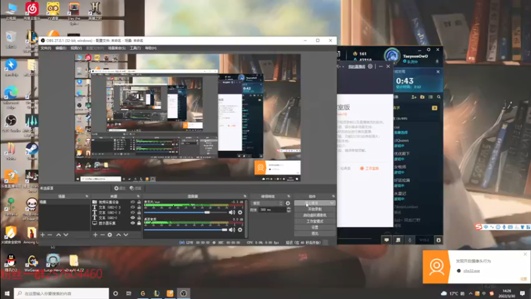Mute the microphone/Aux audio speaker icon
This screenshot has width=531, height=299.
[x=232, y=212]
